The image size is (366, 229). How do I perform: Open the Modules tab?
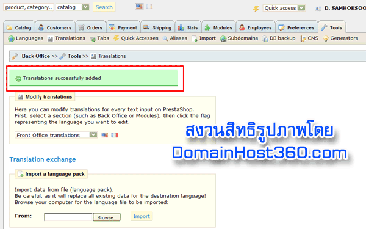click(218, 27)
